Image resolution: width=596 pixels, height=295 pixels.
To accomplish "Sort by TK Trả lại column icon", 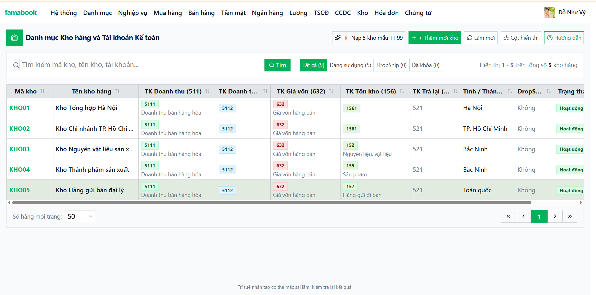I will click(x=456, y=91).
